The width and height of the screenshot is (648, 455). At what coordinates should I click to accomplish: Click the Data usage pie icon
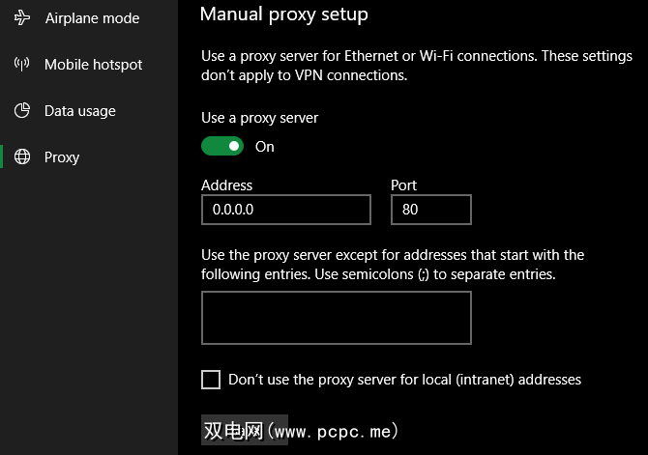22,111
